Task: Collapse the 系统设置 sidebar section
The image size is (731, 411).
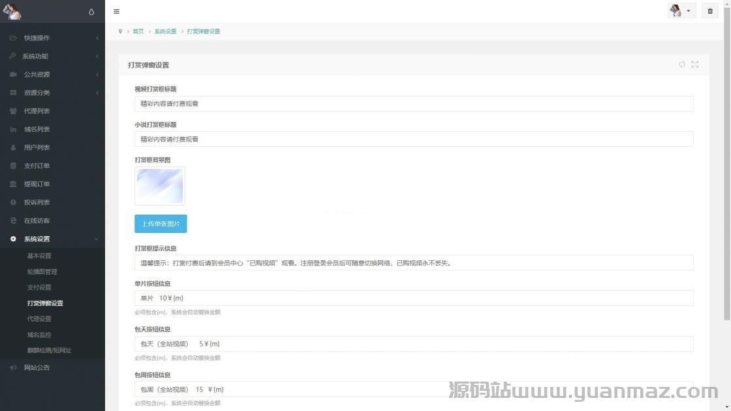Action: [52, 239]
